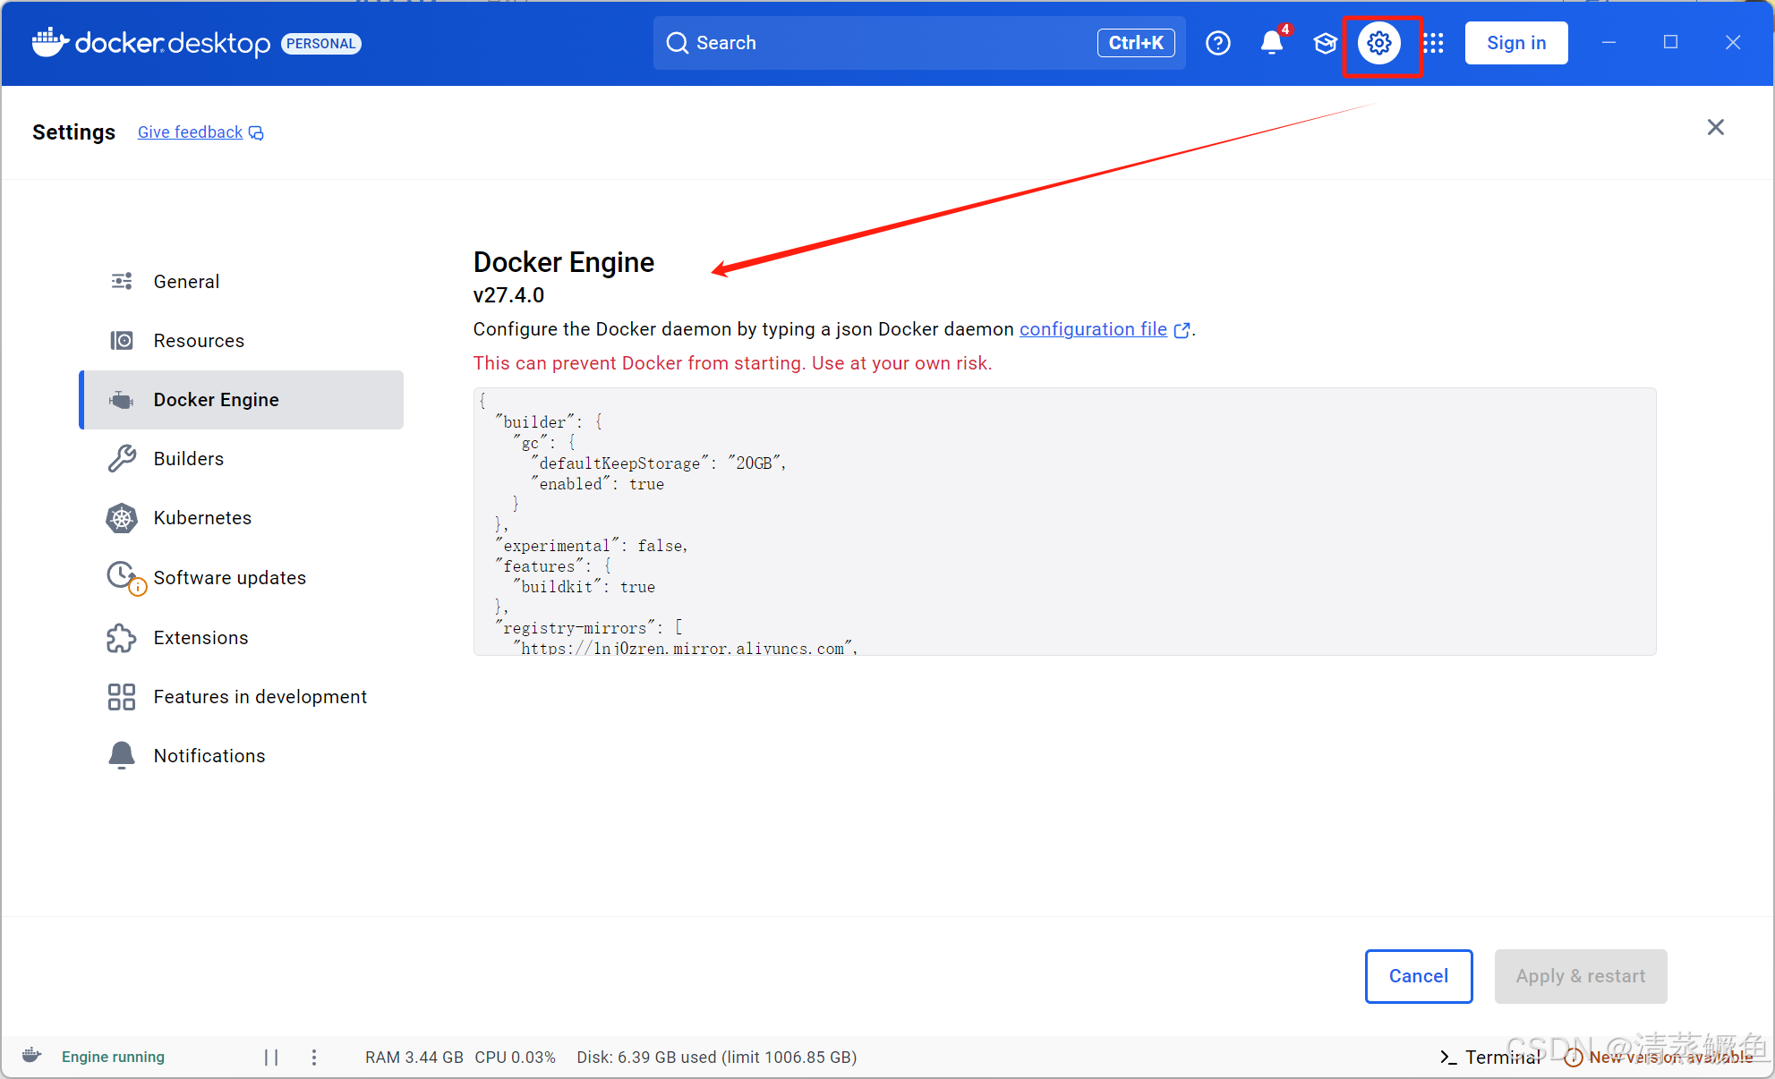This screenshot has width=1775, height=1079.
Task: Select General settings tab
Action: click(x=186, y=282)
